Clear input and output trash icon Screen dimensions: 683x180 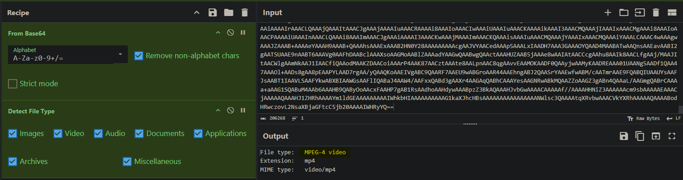coord(655,12)
